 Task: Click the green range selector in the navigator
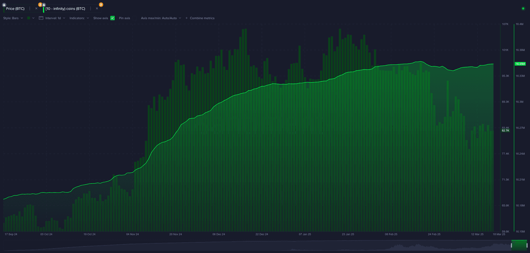point(519,245)
